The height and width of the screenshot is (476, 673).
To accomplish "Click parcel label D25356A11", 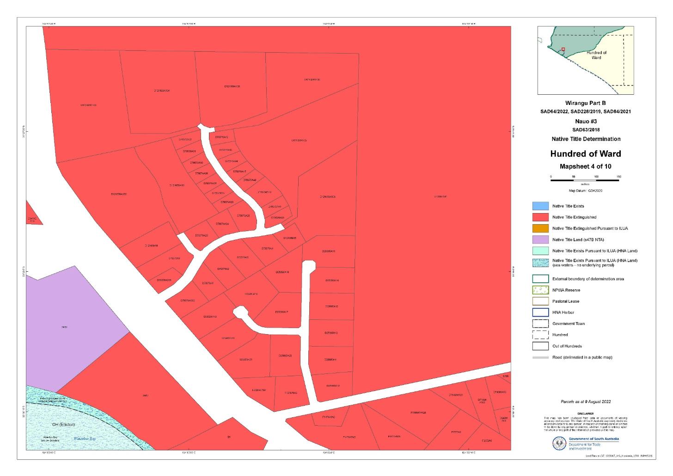I will 331,360.
